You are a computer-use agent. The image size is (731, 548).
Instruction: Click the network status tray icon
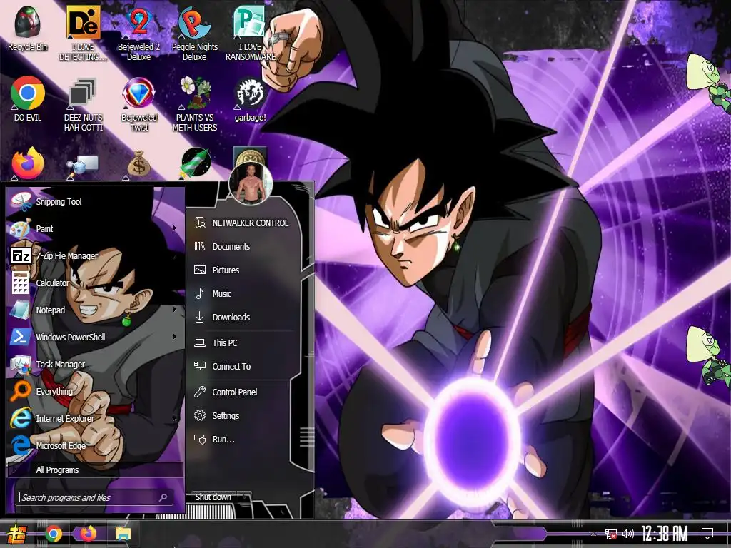[x=611, y=534]
